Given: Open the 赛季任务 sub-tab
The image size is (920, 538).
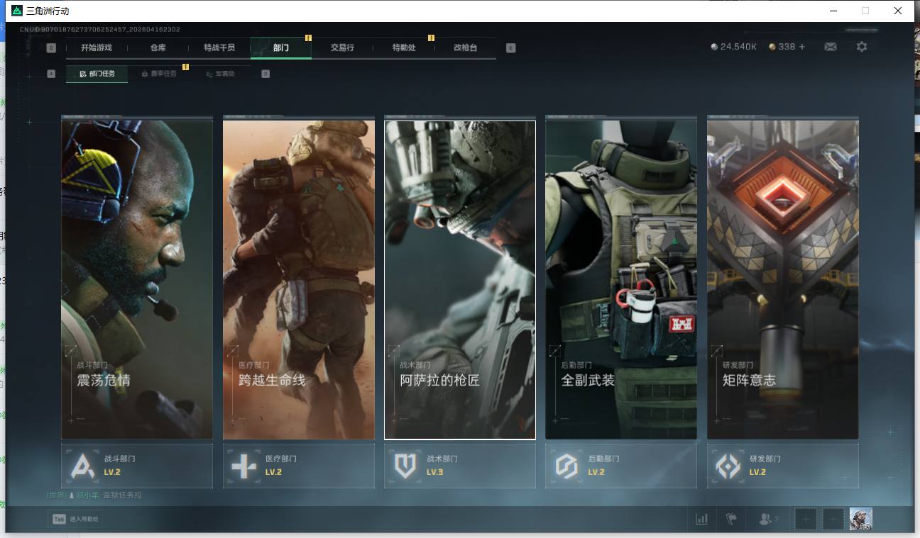Looking at the screenshot, I should click(159, 74).
